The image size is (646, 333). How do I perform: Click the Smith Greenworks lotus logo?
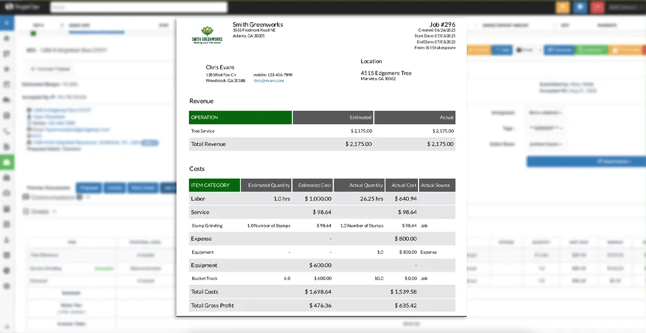[206, 35]
